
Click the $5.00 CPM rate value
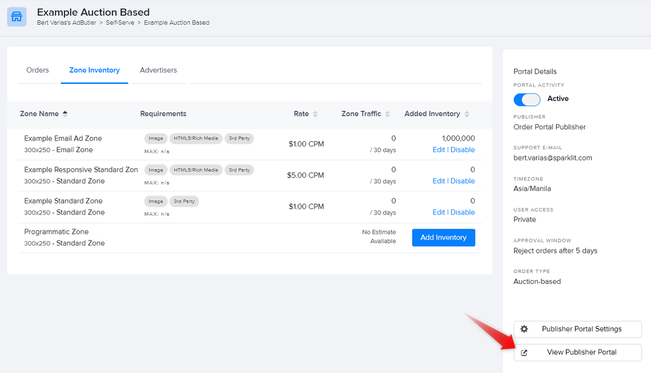(x=305, y=175)
